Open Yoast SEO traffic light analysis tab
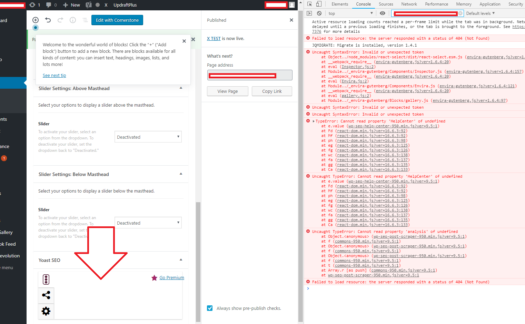Screen dimensions: 525x324 46,279
